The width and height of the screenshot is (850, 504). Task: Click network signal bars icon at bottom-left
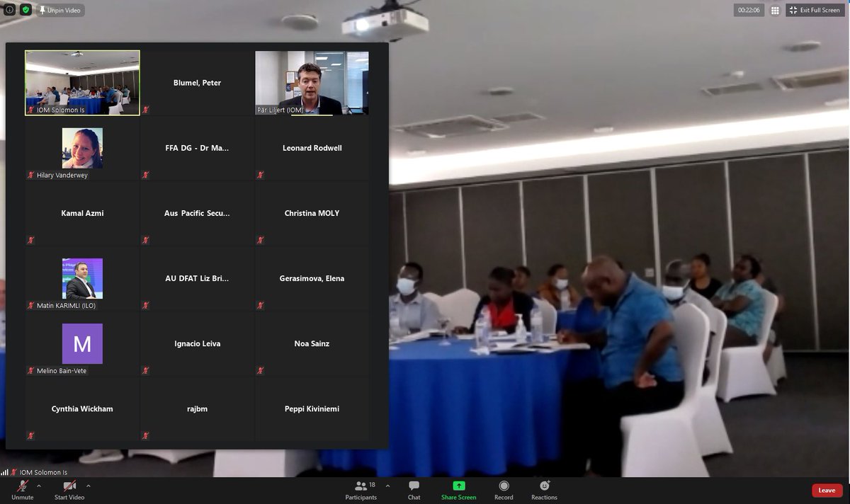(5, 472)
